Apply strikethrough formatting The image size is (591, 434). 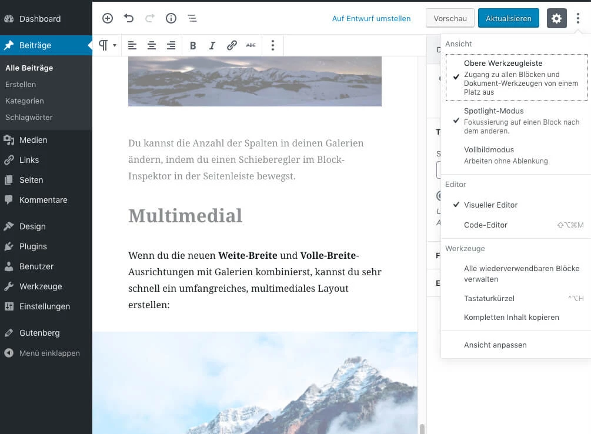[x=251, y=45]
